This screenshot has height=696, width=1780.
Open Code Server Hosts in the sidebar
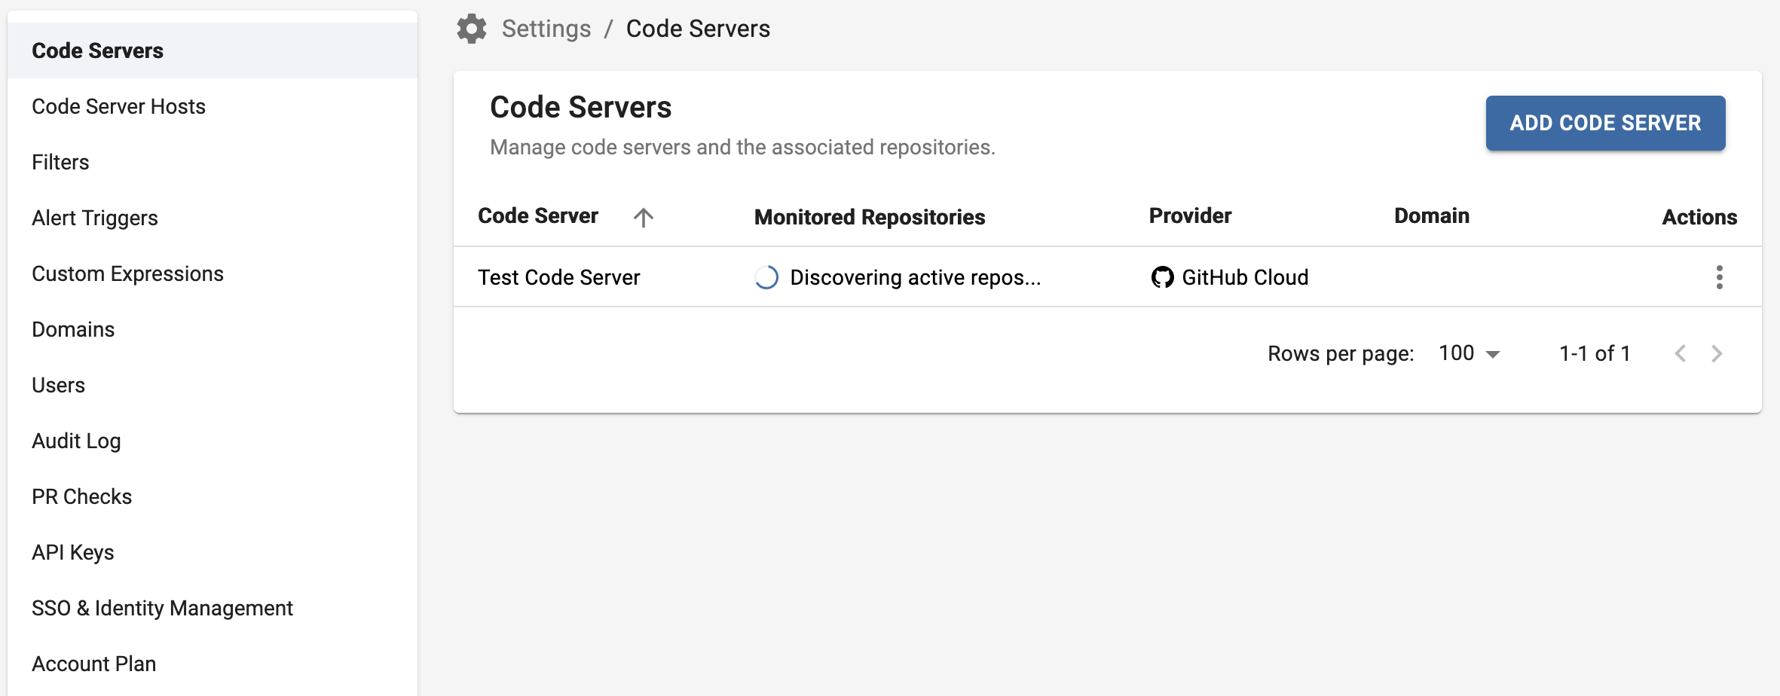coord(213,106)
